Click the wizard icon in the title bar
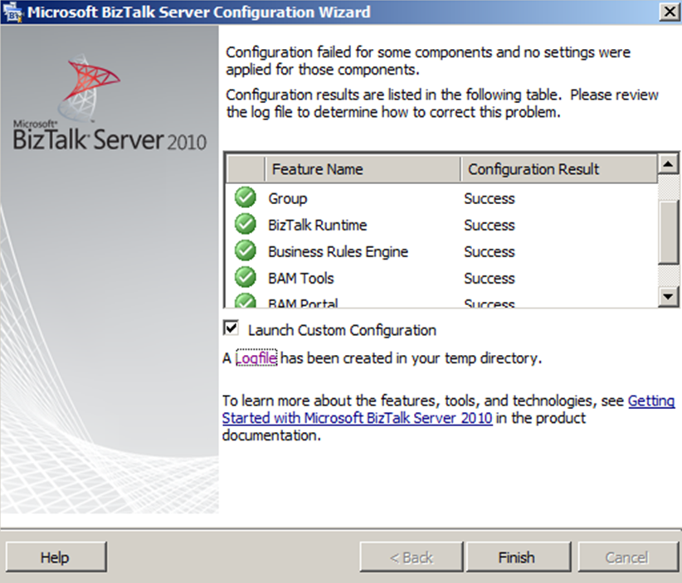Image resolution: width=682 pixels, height=583 pixels. point(12,12)
